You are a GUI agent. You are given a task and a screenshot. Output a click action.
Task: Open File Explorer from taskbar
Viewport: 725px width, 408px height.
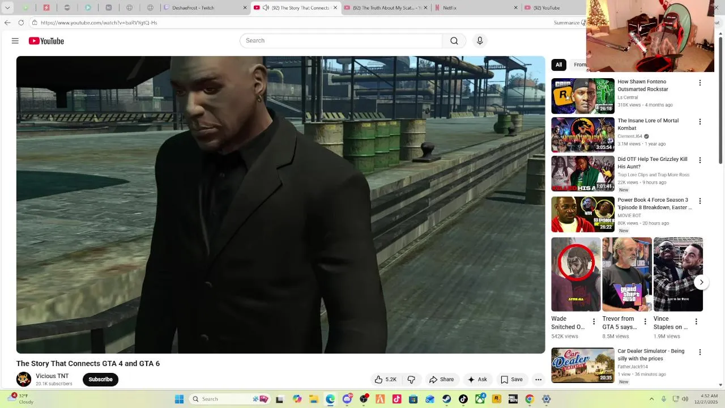[x=314, y=399]
